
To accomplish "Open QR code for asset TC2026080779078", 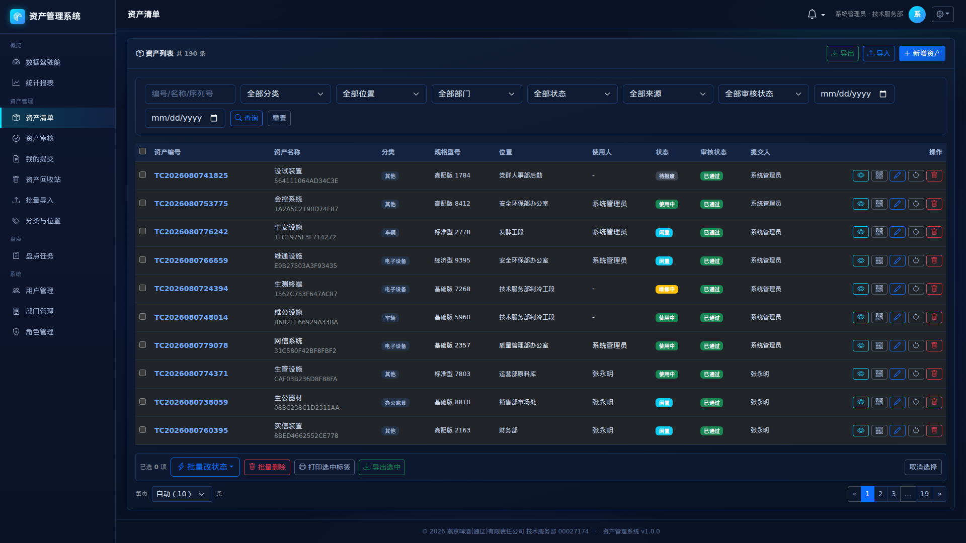I will [x=879, y=345].
